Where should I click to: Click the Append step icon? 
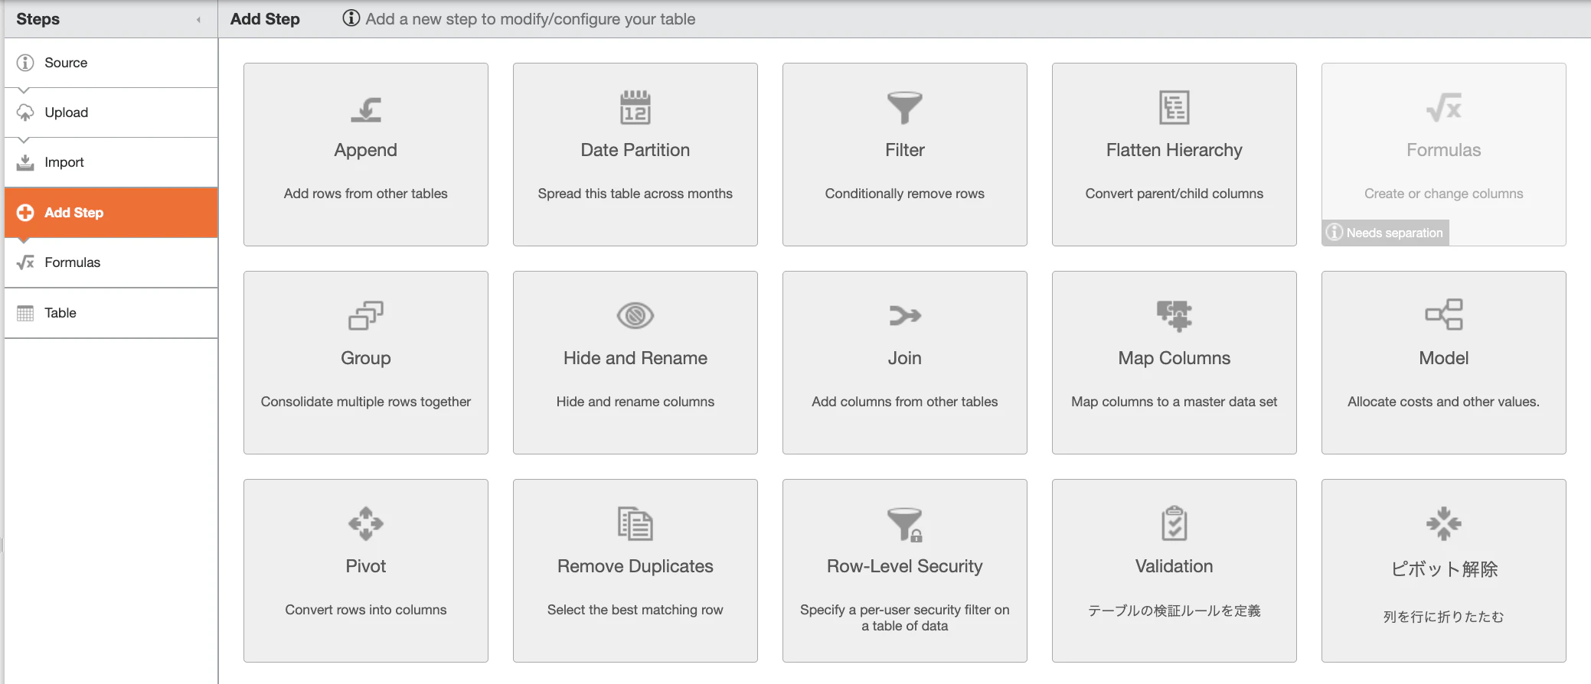tap(366, 109)
